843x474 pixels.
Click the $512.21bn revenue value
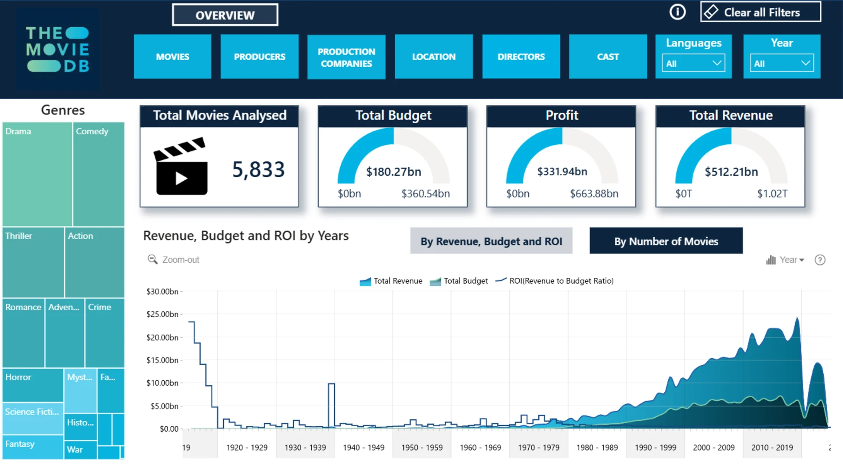[x=731, y=172]
